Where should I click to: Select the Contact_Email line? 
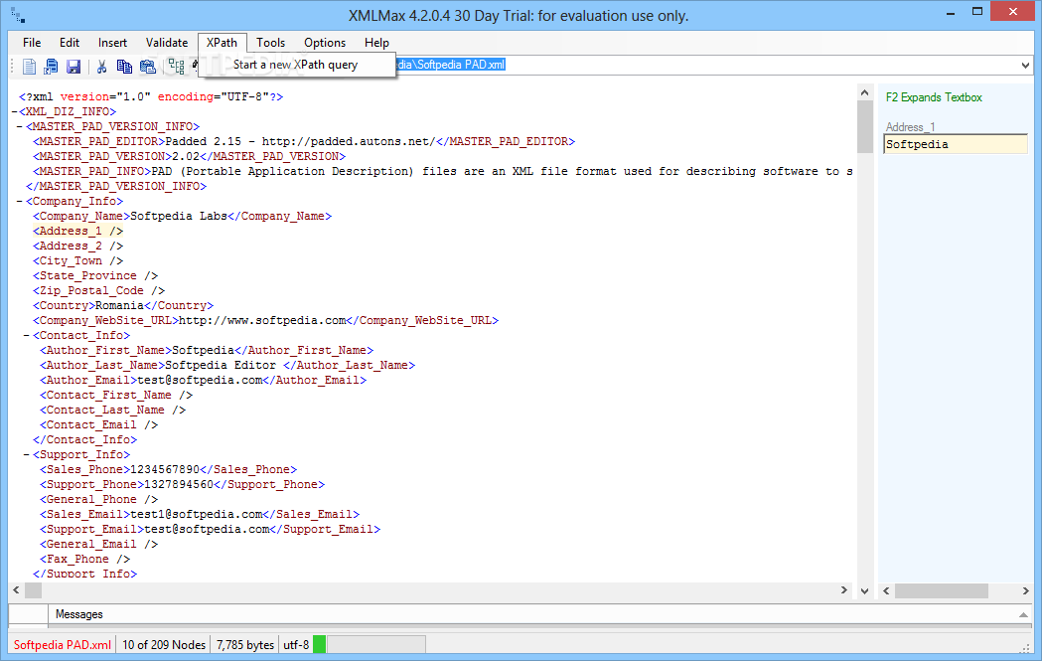99,425
